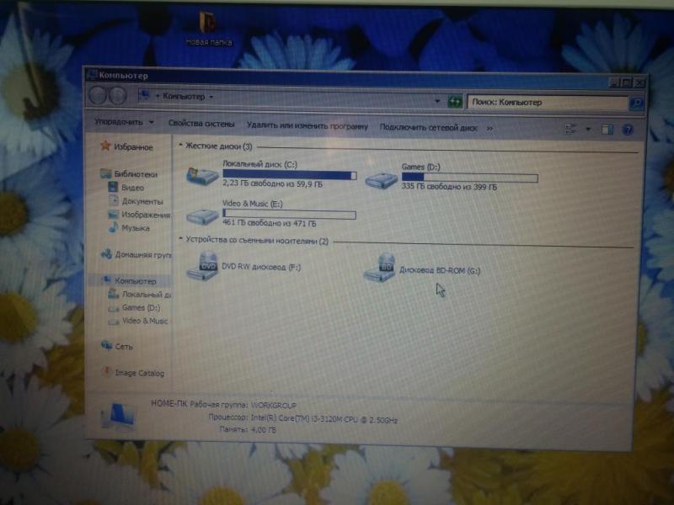Click Удалить или изменить программу
Screen dimensions: 674x505
click(x=307, y=126)
